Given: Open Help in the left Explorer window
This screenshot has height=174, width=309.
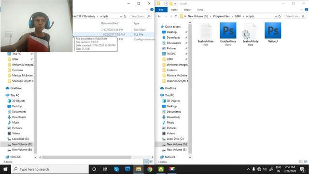Looking at the screenshot, I should pos(152,10).
